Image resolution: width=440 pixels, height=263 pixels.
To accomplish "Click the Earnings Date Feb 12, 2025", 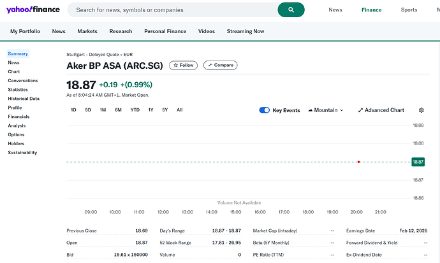I will click(413, 231).
